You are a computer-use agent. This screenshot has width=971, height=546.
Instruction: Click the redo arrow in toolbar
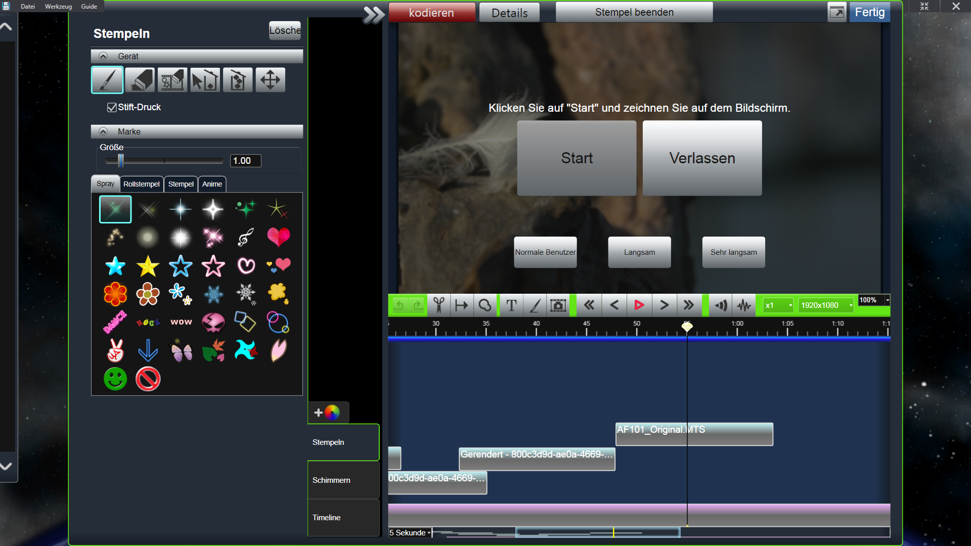coord(417,305)
